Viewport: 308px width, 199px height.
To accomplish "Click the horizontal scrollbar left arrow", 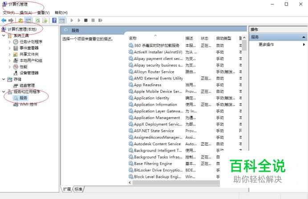I will (130, 183).
